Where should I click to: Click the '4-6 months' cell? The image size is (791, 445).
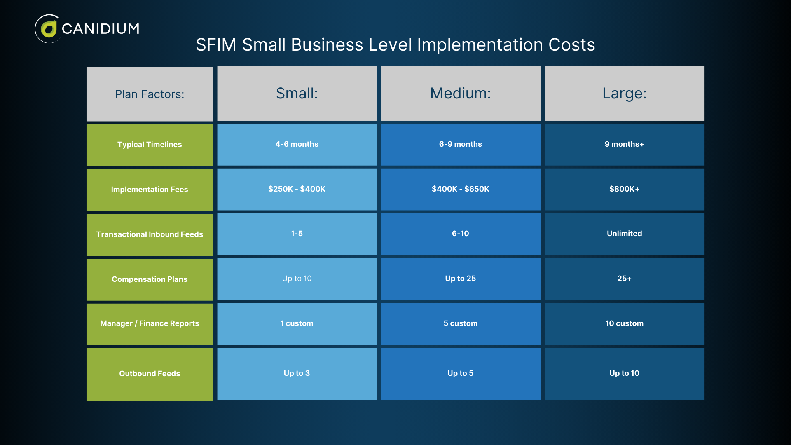(297, 145)
